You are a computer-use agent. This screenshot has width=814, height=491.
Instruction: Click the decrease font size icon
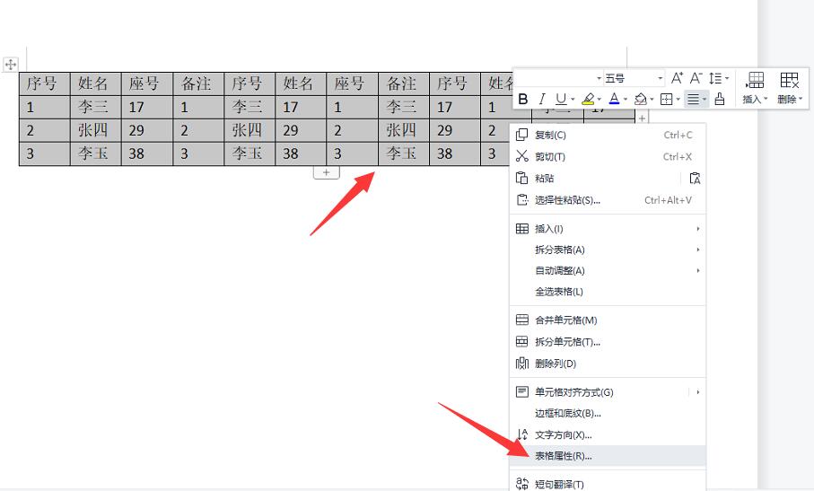[696, 78]
